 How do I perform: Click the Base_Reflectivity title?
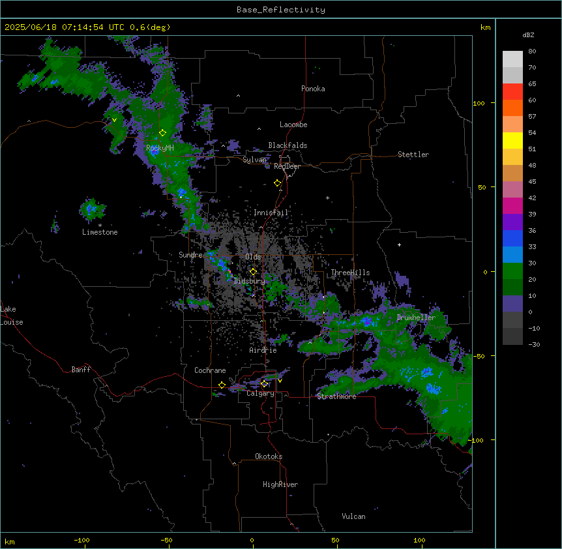pos(281,10)
